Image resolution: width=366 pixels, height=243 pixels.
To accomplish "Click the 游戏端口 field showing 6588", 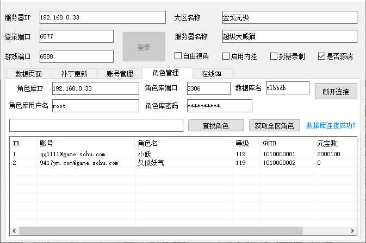I will [77, 56].
